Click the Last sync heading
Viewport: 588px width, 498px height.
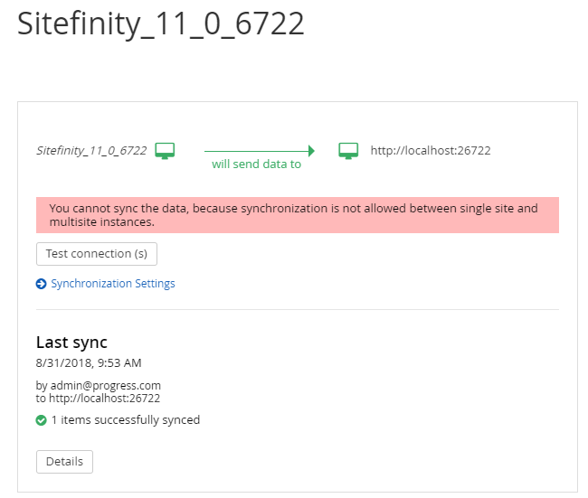click(x=71, y=343)
